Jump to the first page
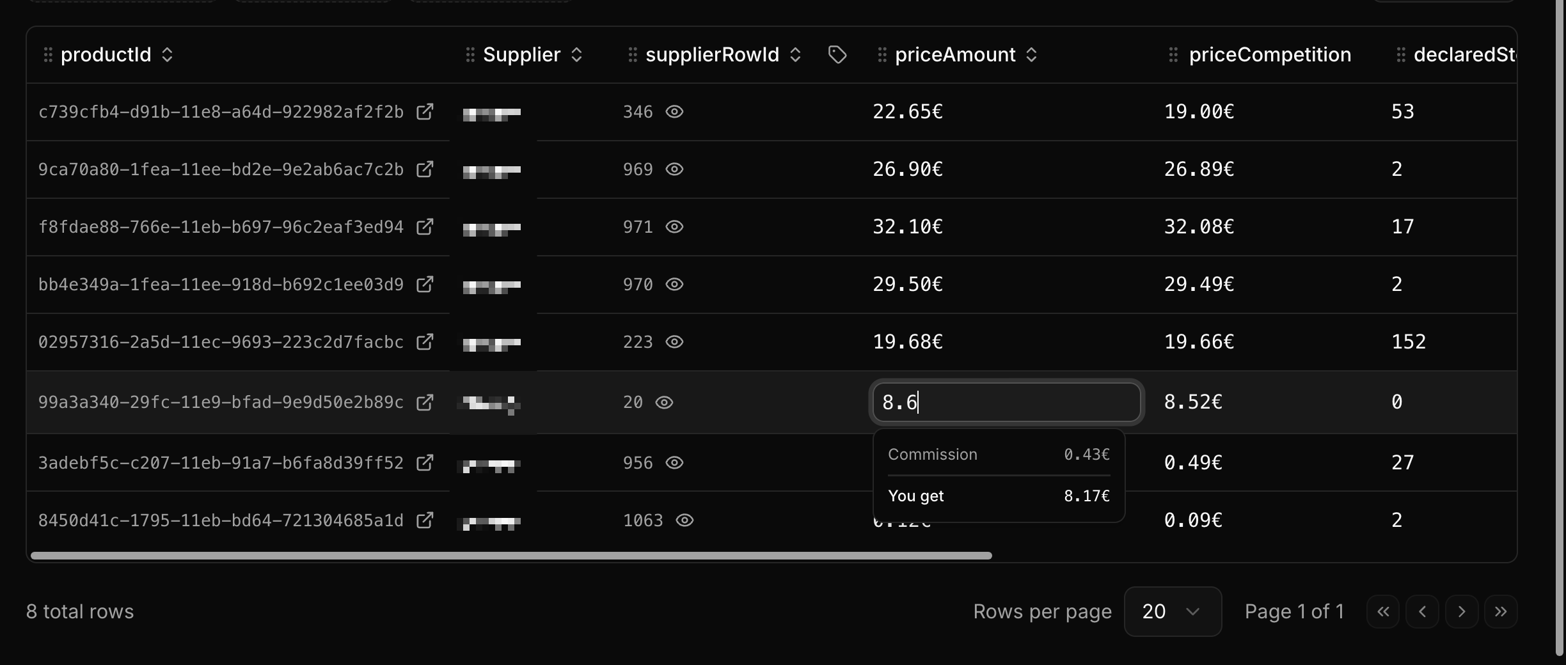 coord(1383,612)
